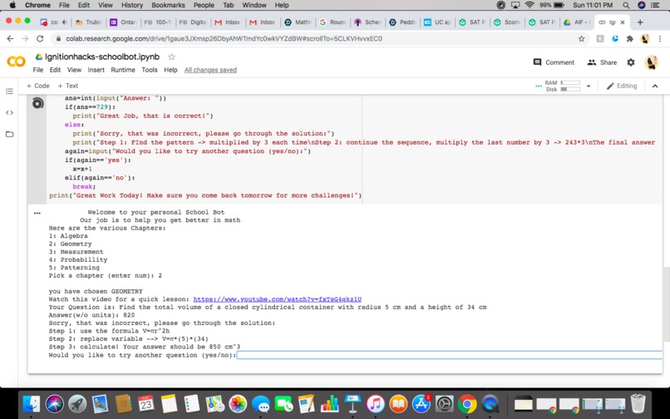This screenshot has height=419, width=670.
Task: Click the browser back arrow
Action: (10, 38)
